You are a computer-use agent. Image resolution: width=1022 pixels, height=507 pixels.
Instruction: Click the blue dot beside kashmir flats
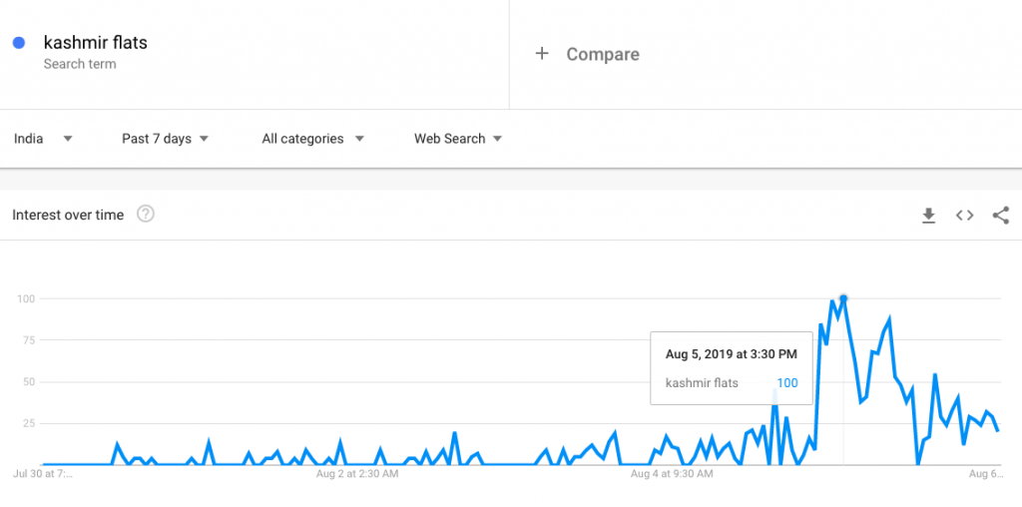point(19,43)
